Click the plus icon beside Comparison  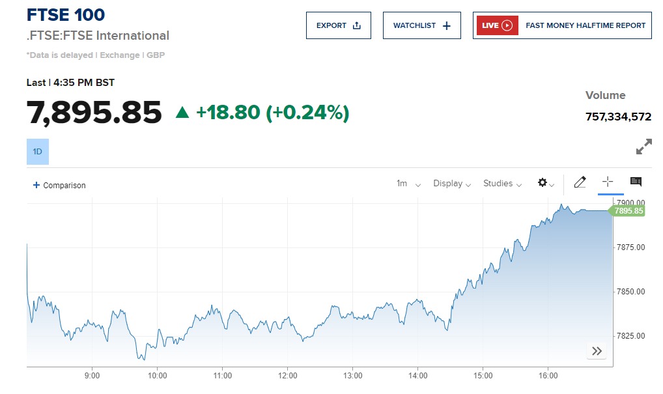[36, 185]
